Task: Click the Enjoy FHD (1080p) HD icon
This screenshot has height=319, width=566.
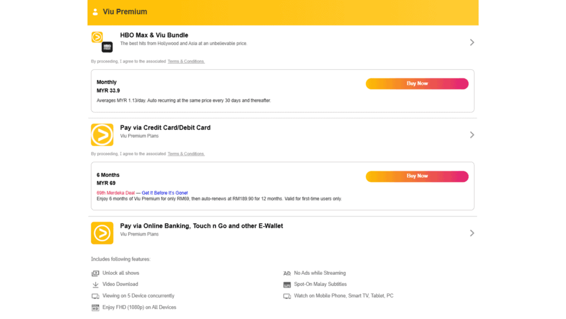Action: [x=95, y=308]
